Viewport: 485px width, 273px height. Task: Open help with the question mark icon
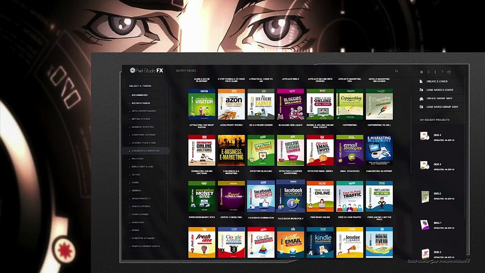tap(442, 72)
